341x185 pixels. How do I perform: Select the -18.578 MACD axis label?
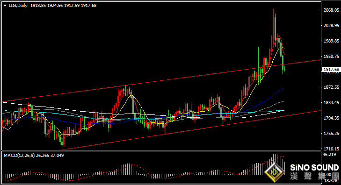click(x=330, y=181)
